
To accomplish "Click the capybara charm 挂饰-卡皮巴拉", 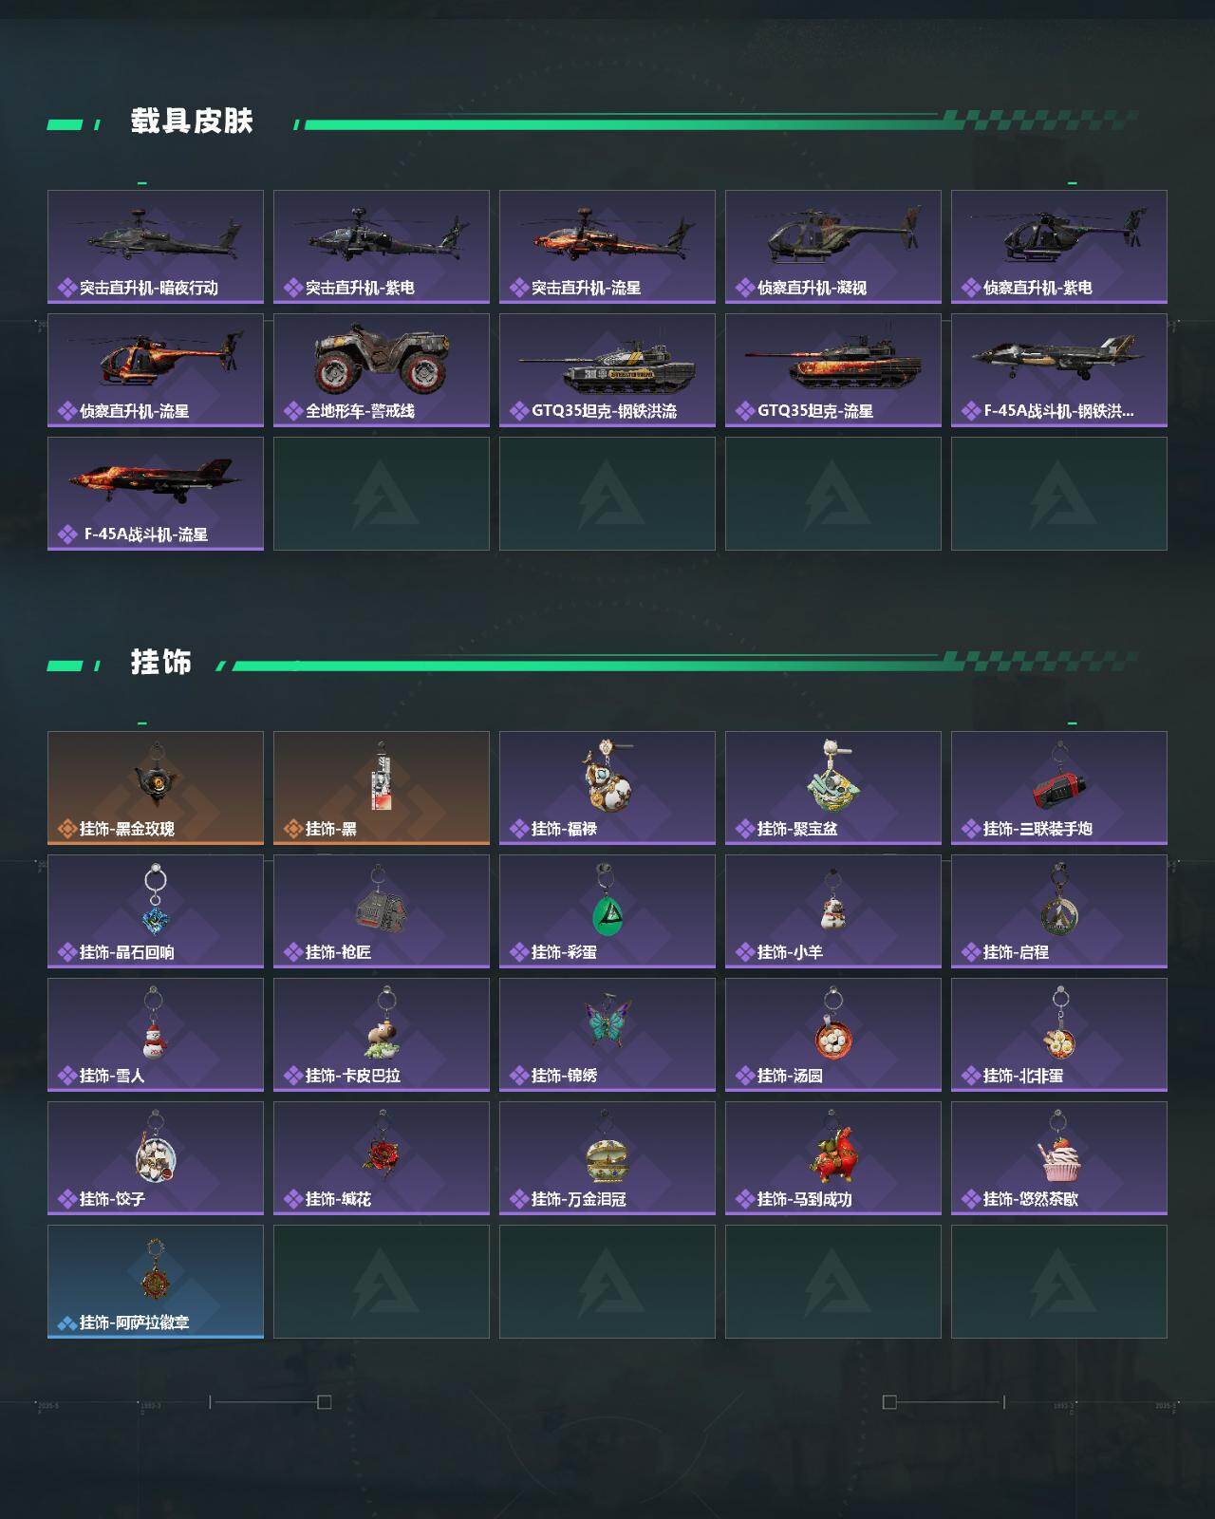I will tap(382, 1035).
